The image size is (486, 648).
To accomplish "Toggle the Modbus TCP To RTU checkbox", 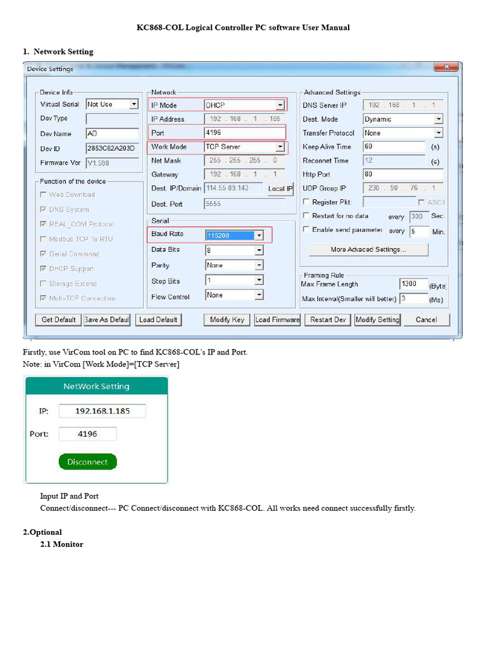I will click(x=43, y=239).
